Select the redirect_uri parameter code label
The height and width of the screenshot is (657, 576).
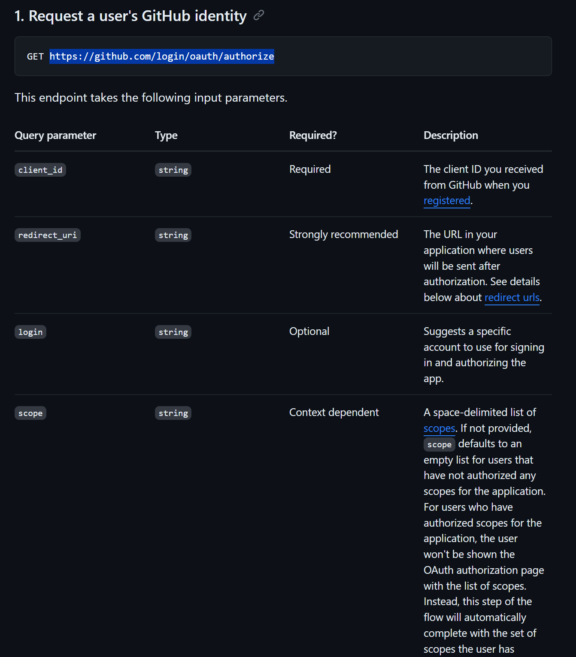[x=47, y=235]
